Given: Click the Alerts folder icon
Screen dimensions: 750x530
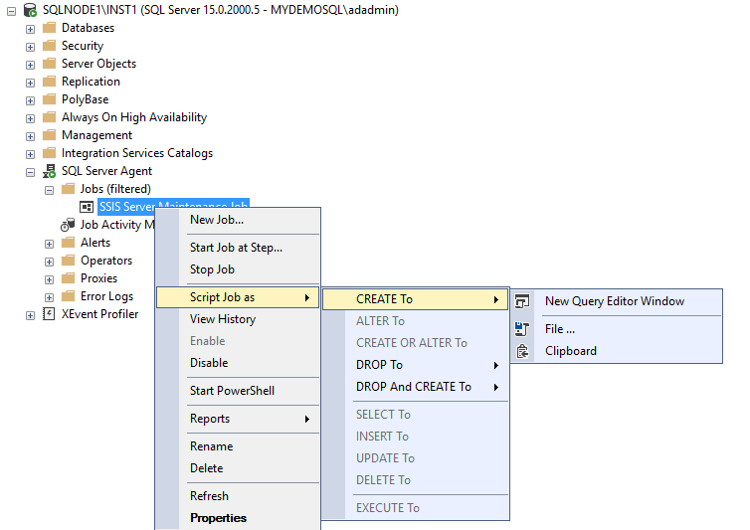Looking at the screenshot, I should [x=68, y=243].
